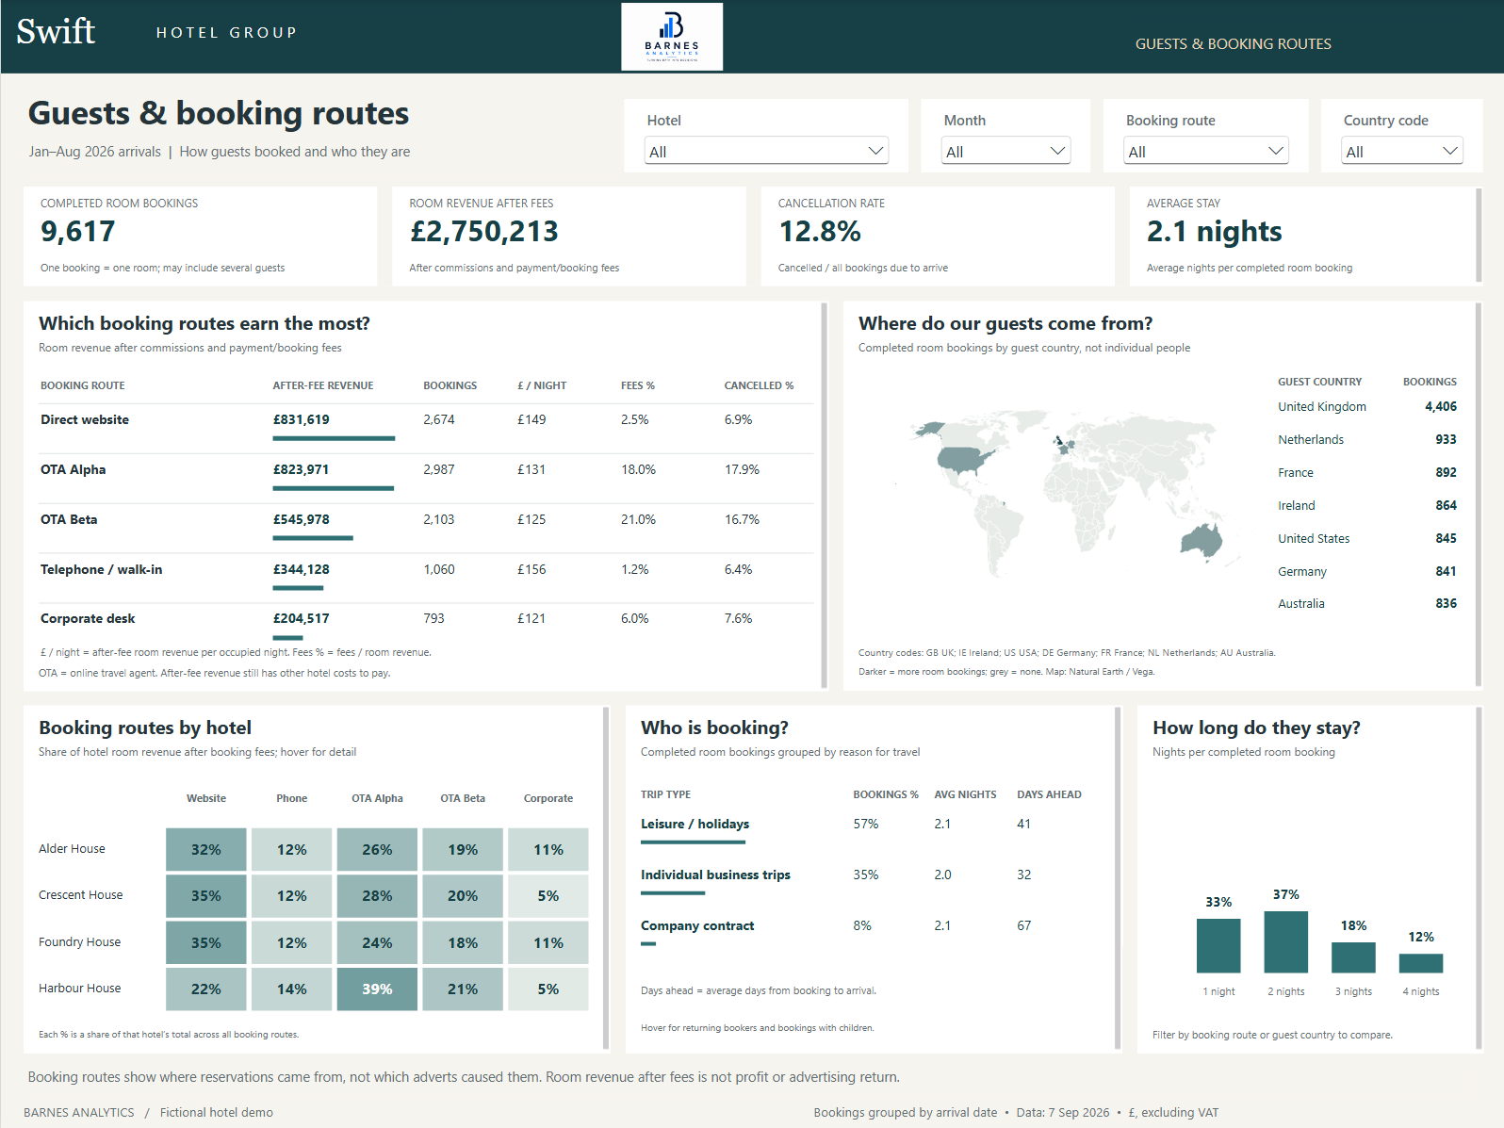
Task: Click Harbour House OTA Alpha 39% cell
Action: point(377,989)
